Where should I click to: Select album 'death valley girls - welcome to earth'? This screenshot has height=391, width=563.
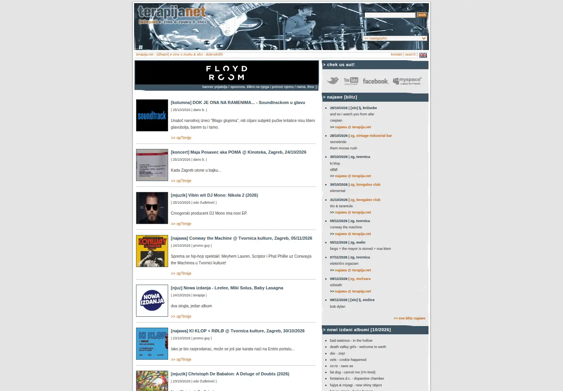(358, 347)
